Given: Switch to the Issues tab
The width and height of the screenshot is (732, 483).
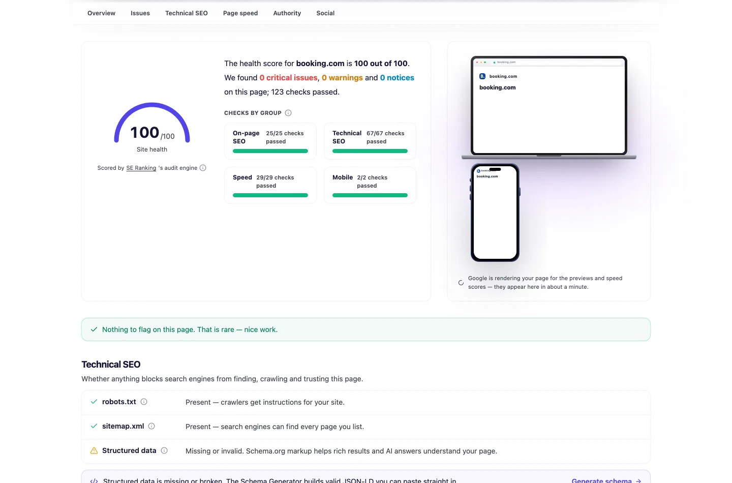Looking at the screenshot, I should (140, 13).
